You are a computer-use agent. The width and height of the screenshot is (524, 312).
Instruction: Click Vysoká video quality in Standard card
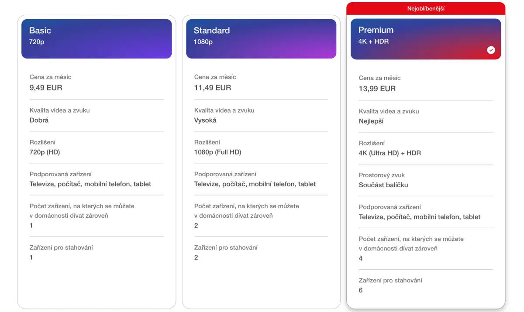click(205, 120)
